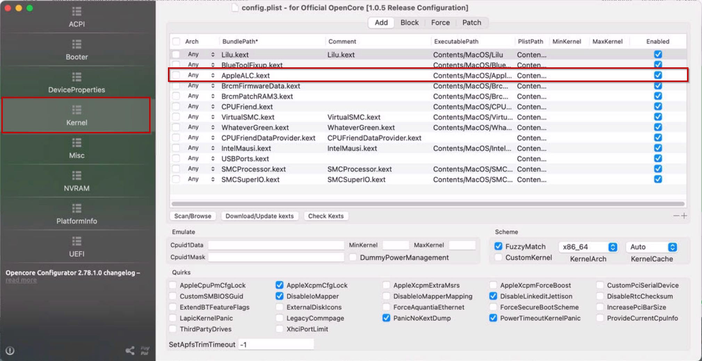
Task: Open the UEFI section icon
Action: tap(76, 241)
